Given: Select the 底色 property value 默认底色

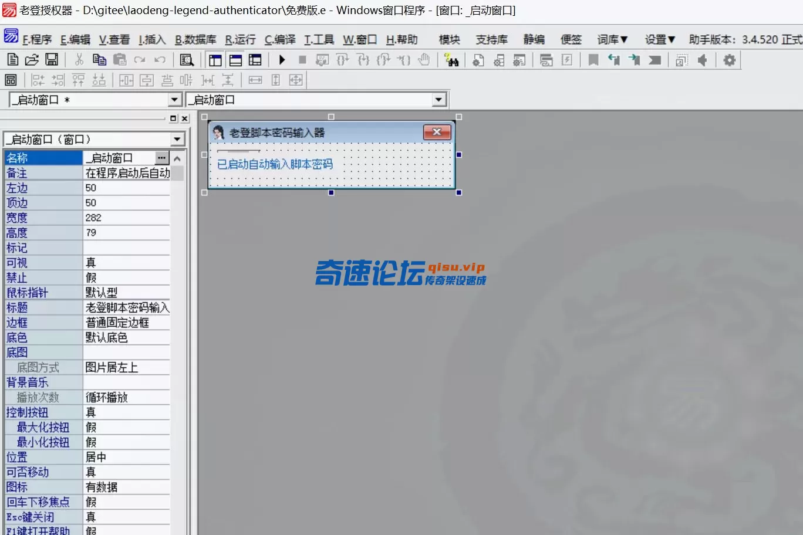Looking at the screenshot, I should click(127, 337).
